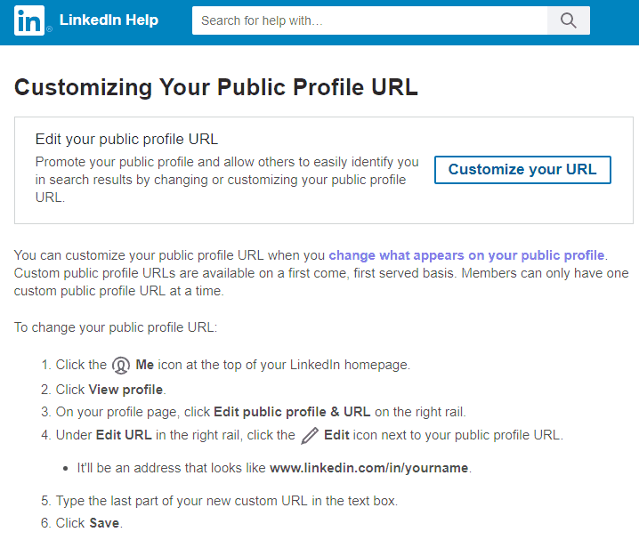639x540 pixels.
Task: Click the pencil Edit icon in step 4
Action: (x=310, y=436)
